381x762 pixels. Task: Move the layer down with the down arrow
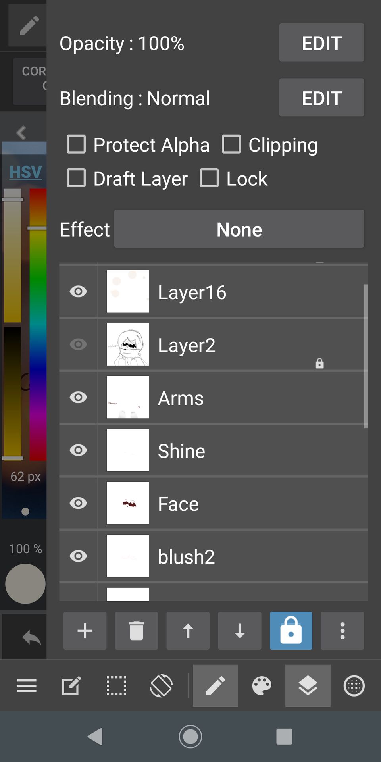239,631
